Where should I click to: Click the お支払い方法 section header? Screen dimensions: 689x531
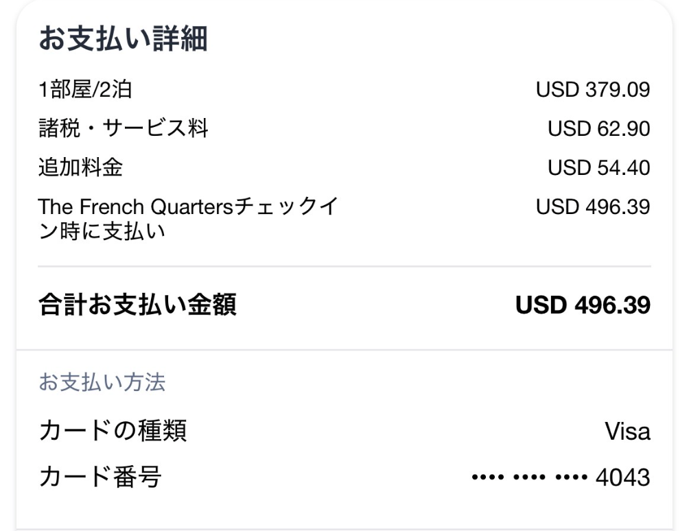102,383
